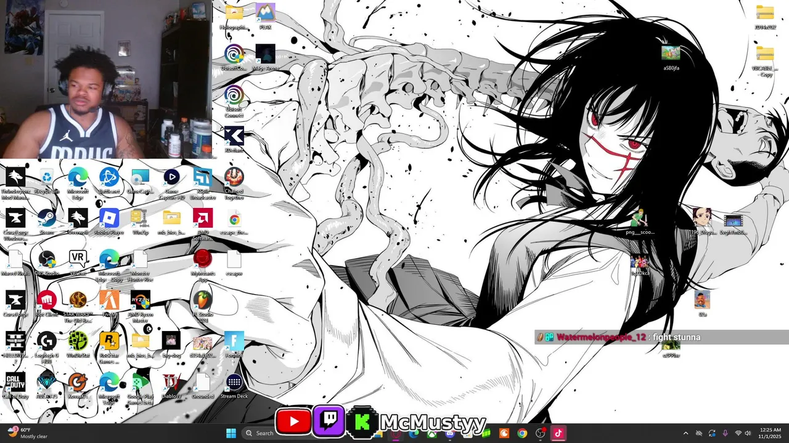This screenshot has height=443, width=789.
Task: Open Logitech G HUB shortcut
Action: click(x=47, y=348)
